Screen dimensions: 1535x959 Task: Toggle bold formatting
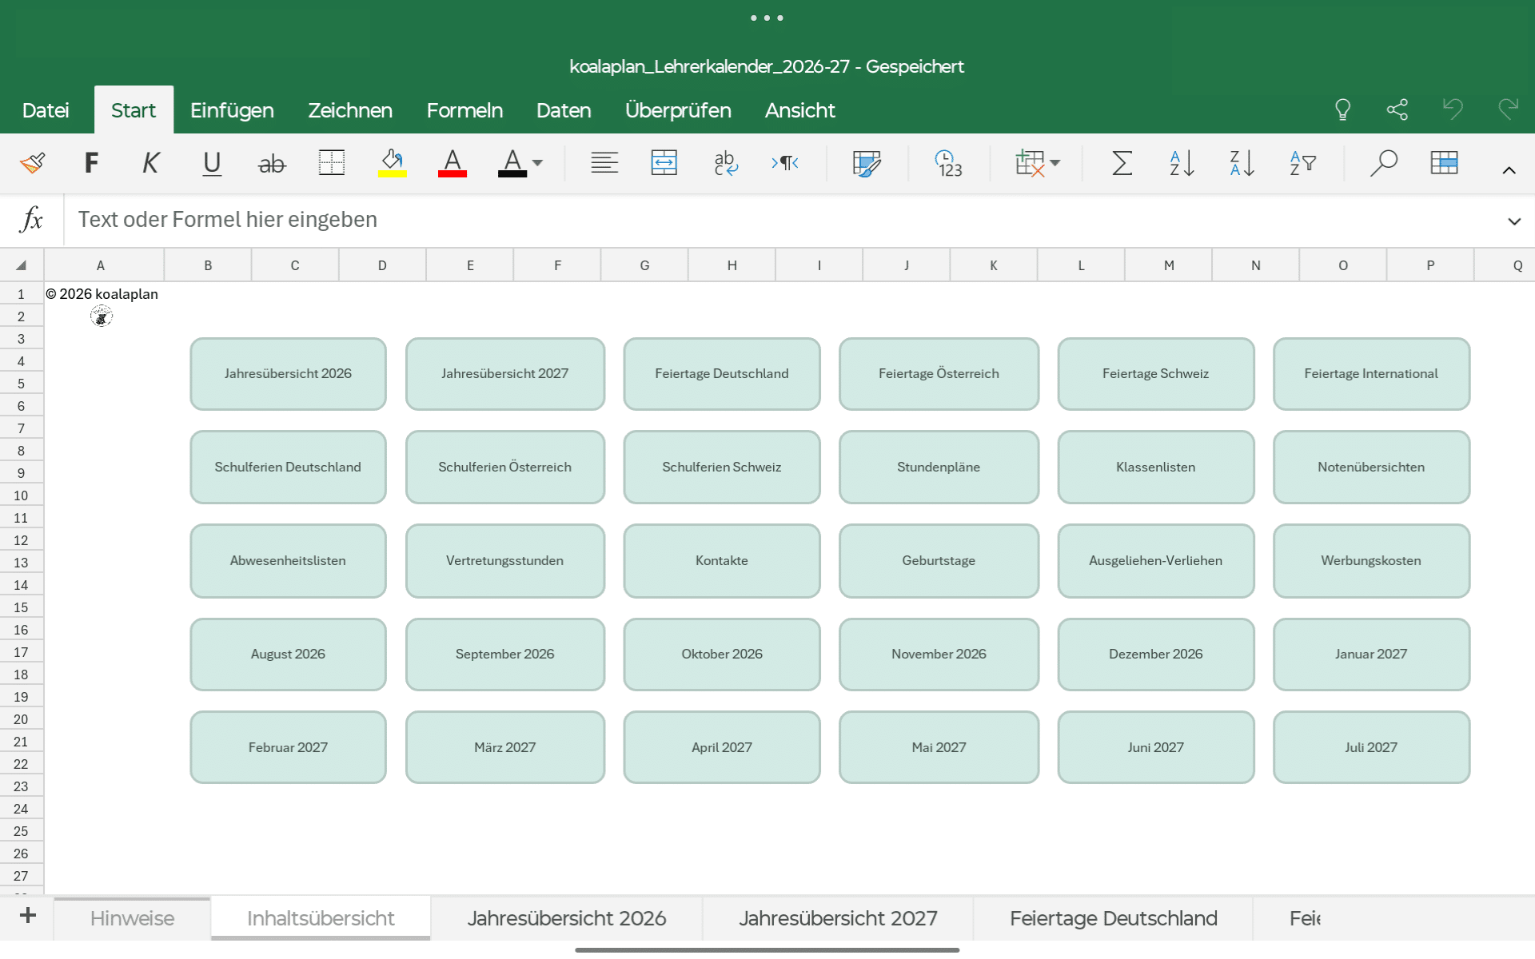90,163
